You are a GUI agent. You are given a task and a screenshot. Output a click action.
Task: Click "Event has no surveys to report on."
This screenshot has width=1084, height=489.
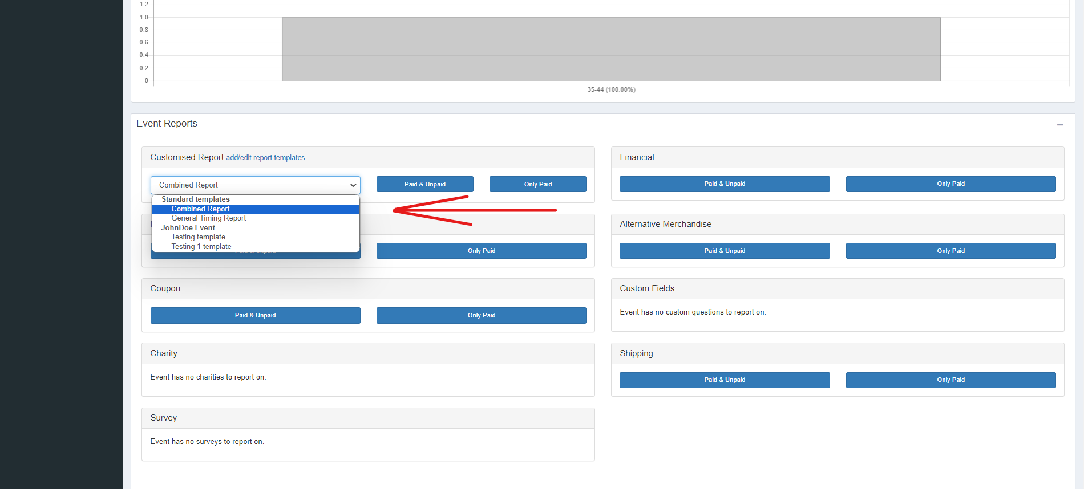coord(207,442)
